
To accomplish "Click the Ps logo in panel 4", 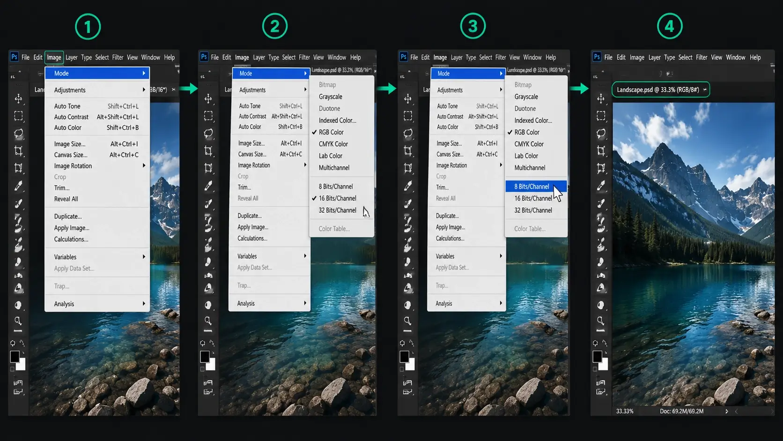I will (x=597, y=57).
